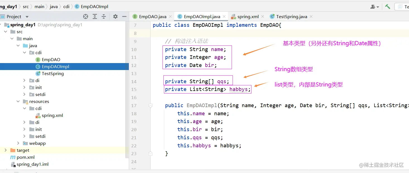Viewport: 409px width, 173px height.
Task: Close the TestSpring.java tab
Action: (311, 17)
